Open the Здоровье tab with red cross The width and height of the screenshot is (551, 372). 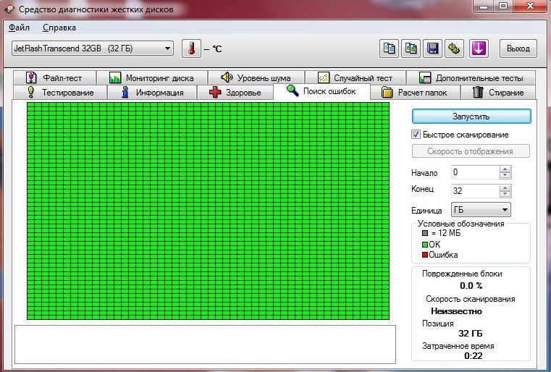coord(235,93)
